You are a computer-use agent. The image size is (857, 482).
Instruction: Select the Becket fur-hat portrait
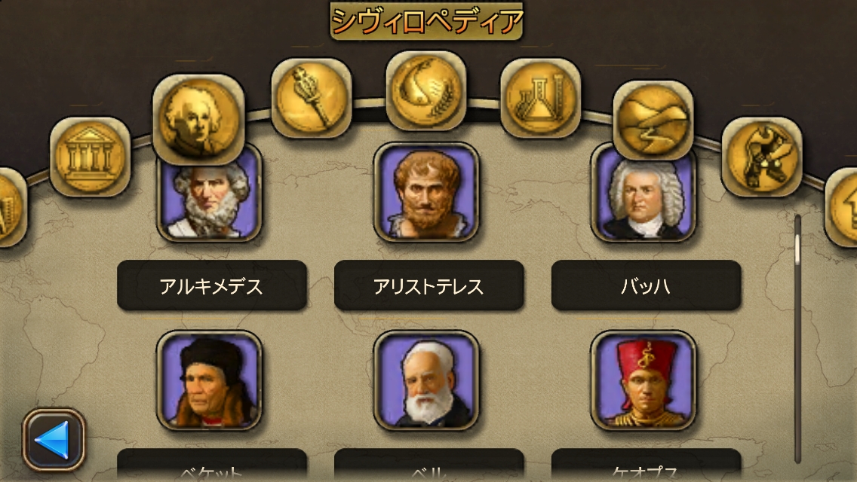point(209,380)
